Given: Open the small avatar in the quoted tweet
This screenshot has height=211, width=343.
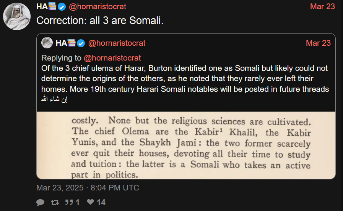Looking at the screenshot, I should tap(47, 43).
